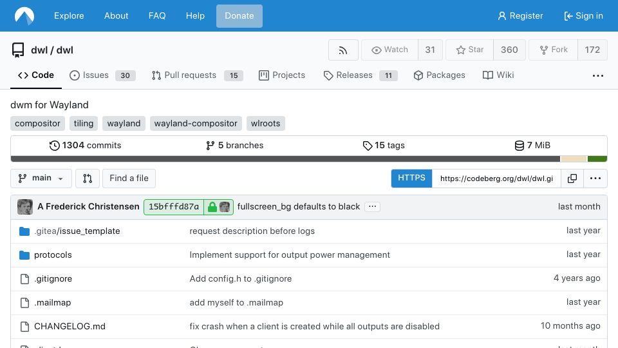Click the database size icon beside 7 MiB
The height and width of the screenshot is (348, 618).
click(x=520, y=146)
